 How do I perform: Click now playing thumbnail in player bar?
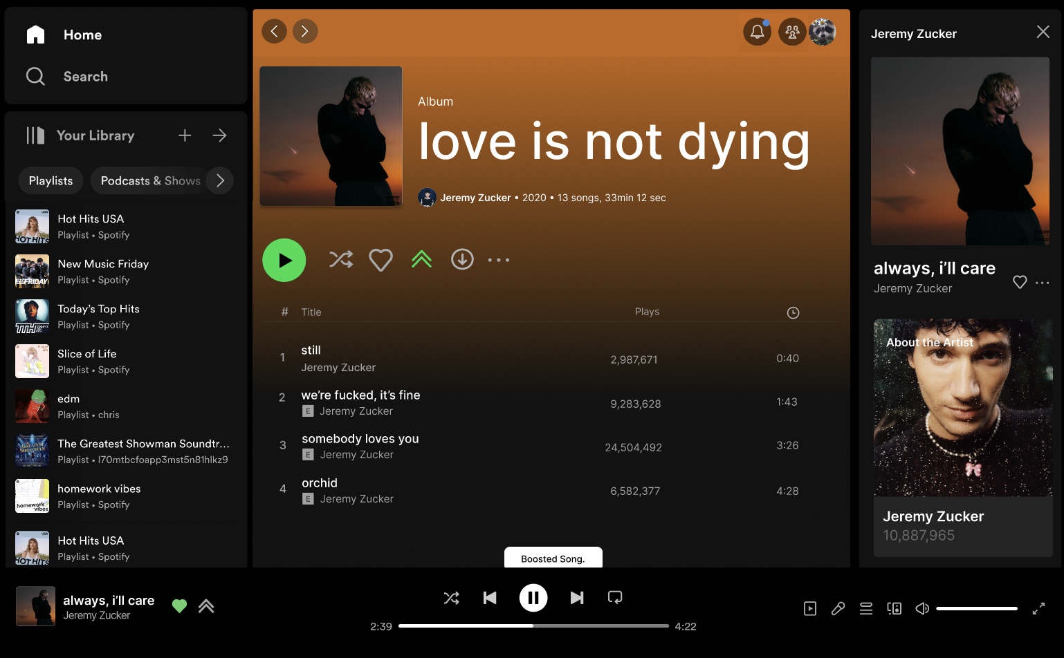click(35, 606)
